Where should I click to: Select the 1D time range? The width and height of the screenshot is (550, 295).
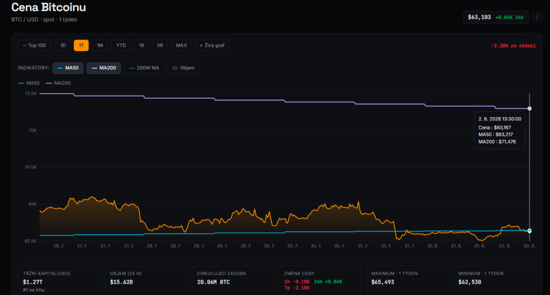63,45
